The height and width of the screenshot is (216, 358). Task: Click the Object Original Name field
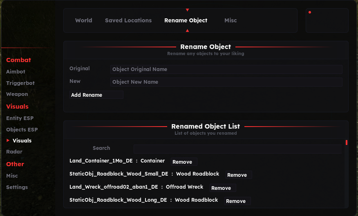226,69
